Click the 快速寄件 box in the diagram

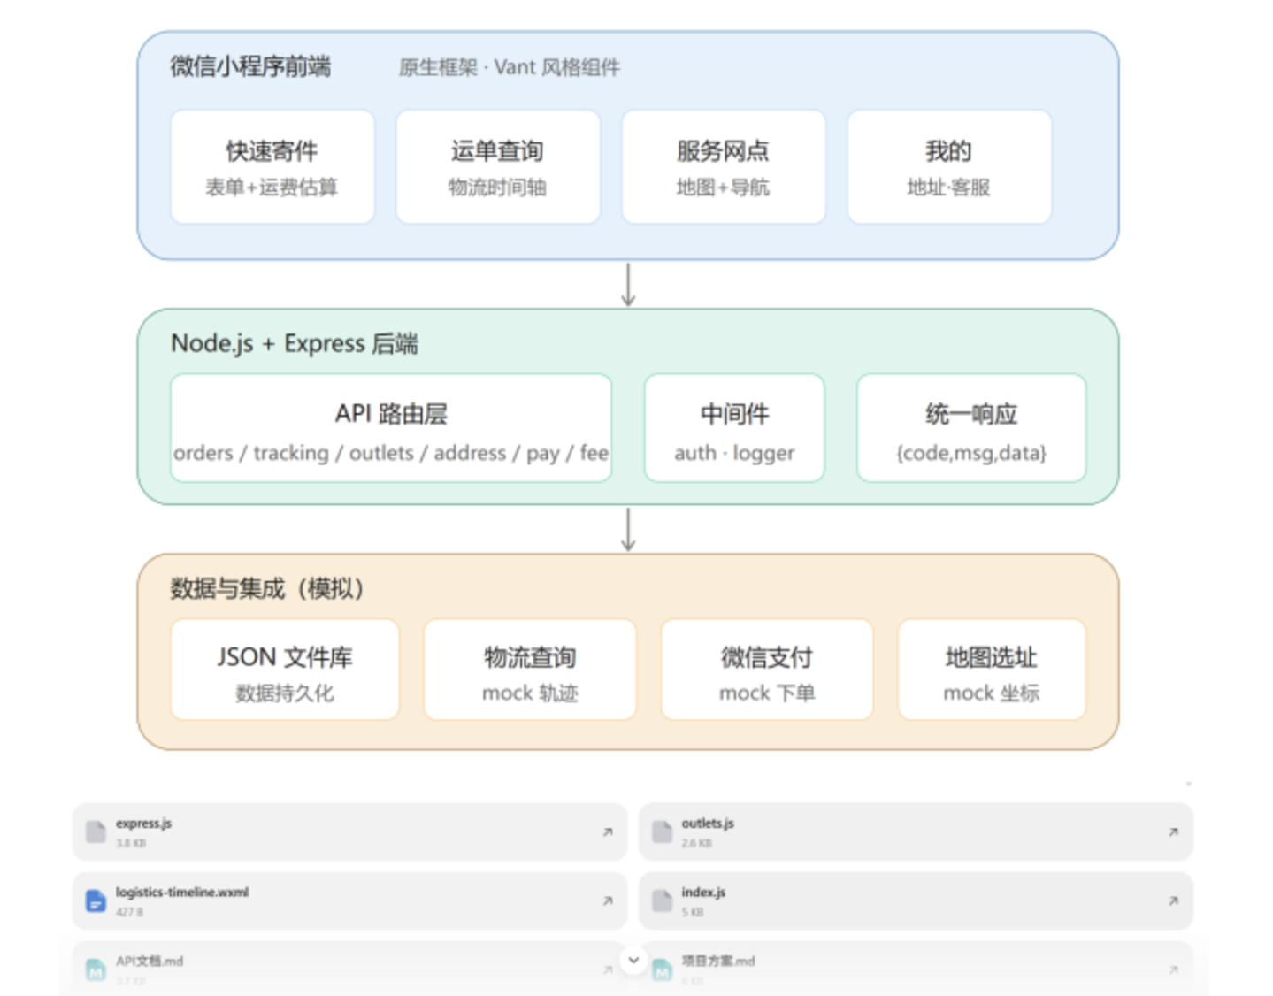click(x=272, y=166)
